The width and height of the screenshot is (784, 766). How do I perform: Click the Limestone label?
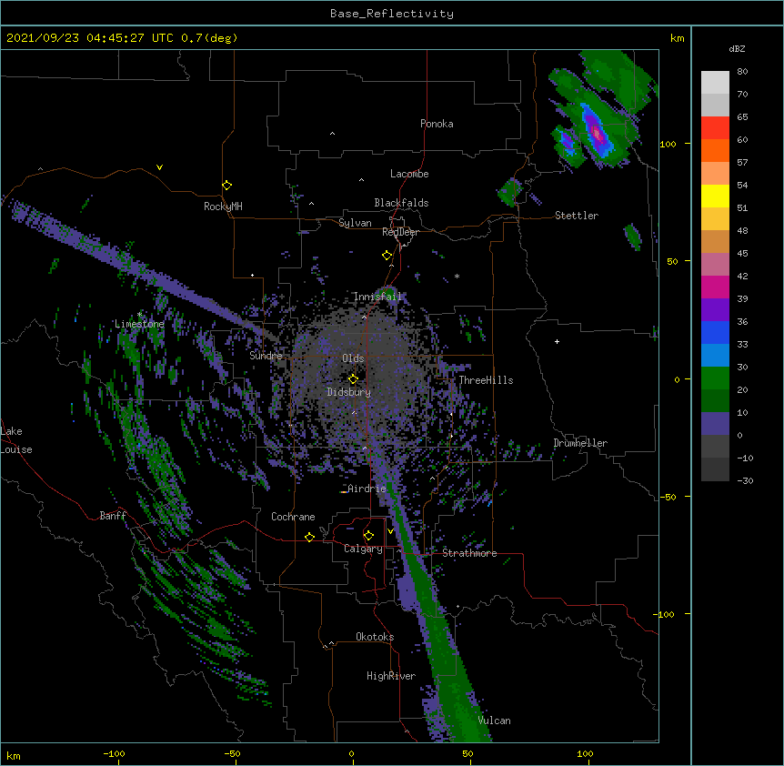(139, 324)
